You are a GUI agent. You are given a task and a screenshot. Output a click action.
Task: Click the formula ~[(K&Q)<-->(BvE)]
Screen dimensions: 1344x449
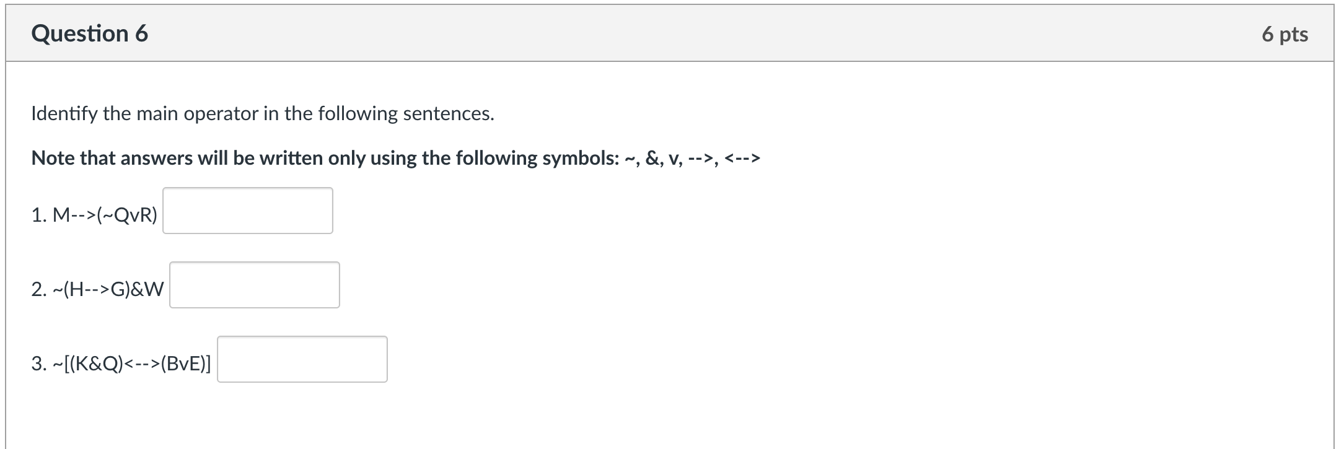click(x=130, y=362)
